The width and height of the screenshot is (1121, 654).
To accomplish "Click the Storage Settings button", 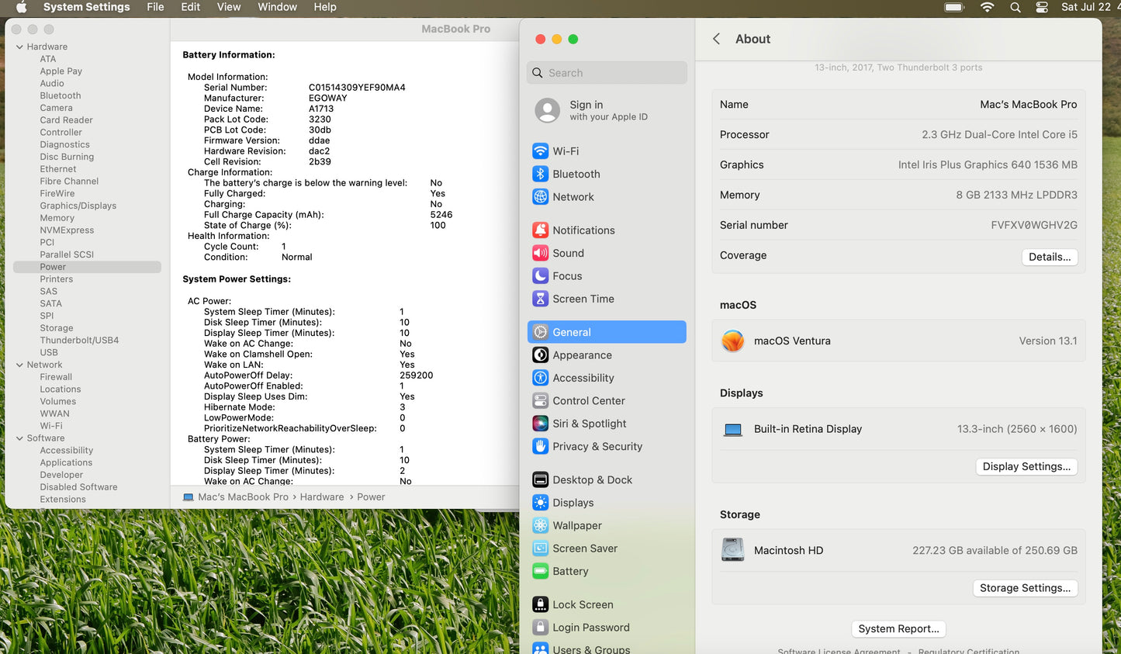I will click(x=1024, y=588).
